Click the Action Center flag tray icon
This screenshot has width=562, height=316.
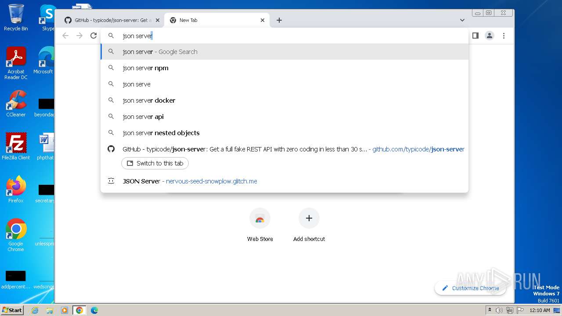(x=520, y=310)
